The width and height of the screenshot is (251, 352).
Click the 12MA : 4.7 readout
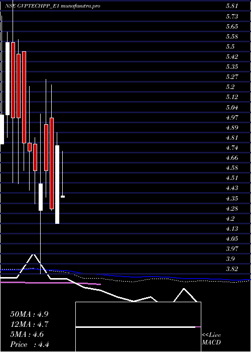tap(29, 324)
